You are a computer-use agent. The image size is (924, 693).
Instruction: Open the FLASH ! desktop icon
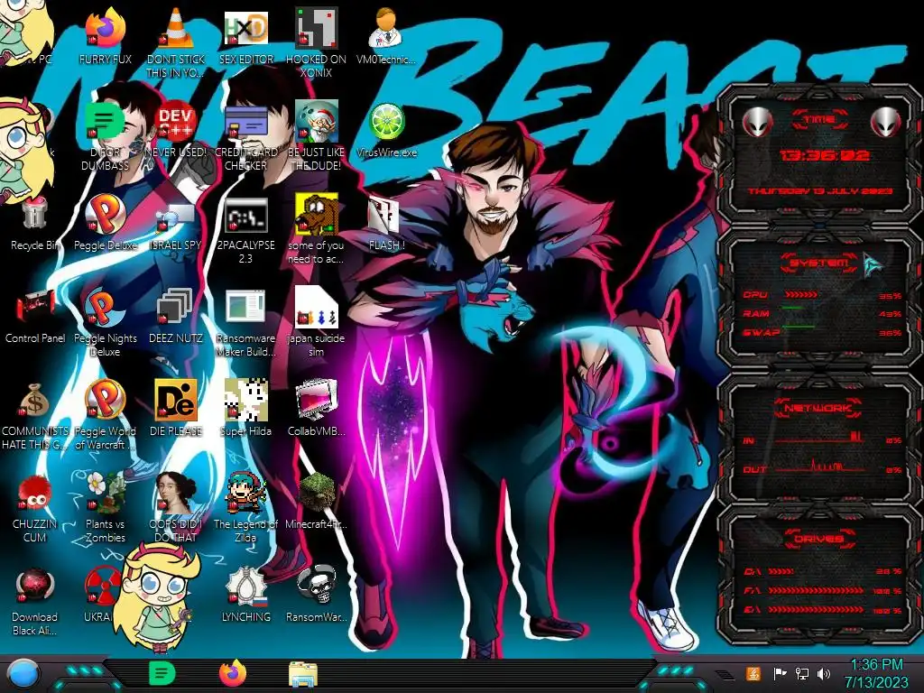(x=384, y=215)
